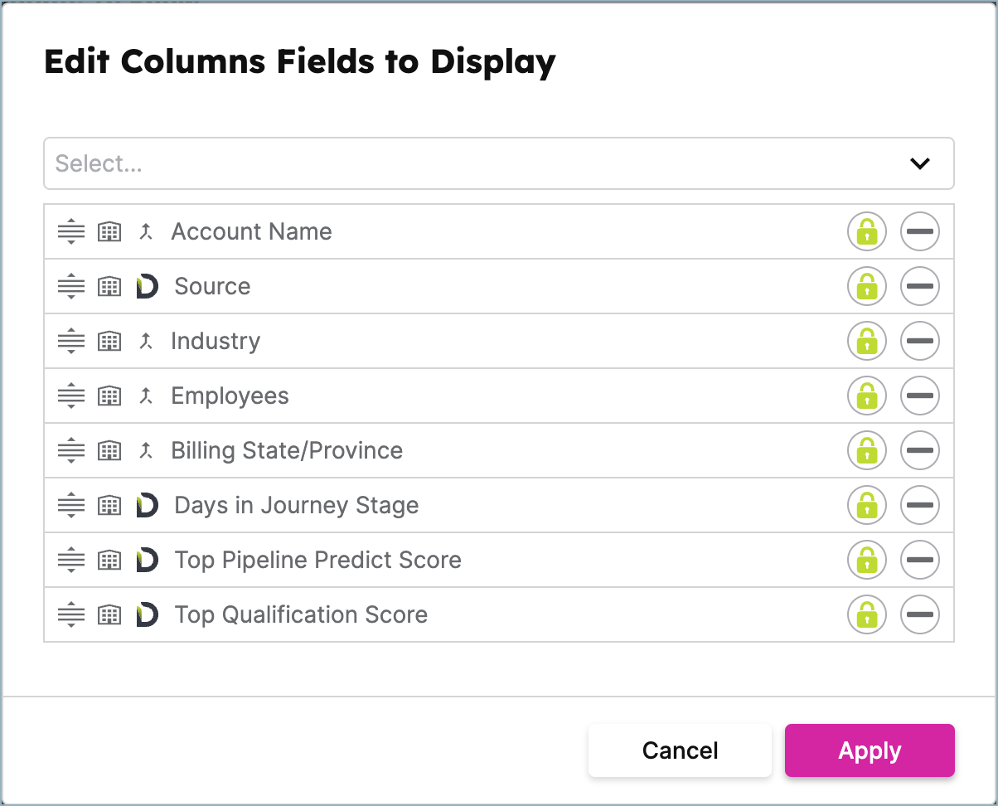The width and height of the screenshot is (998, 806).
Task: Unlock the Top Pipeline Predict Score column
Action: click(867, 560)
